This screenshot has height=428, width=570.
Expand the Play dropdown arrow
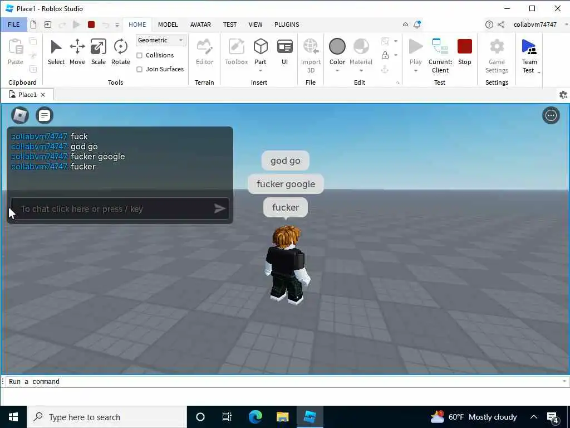click(x=415, y=71)
